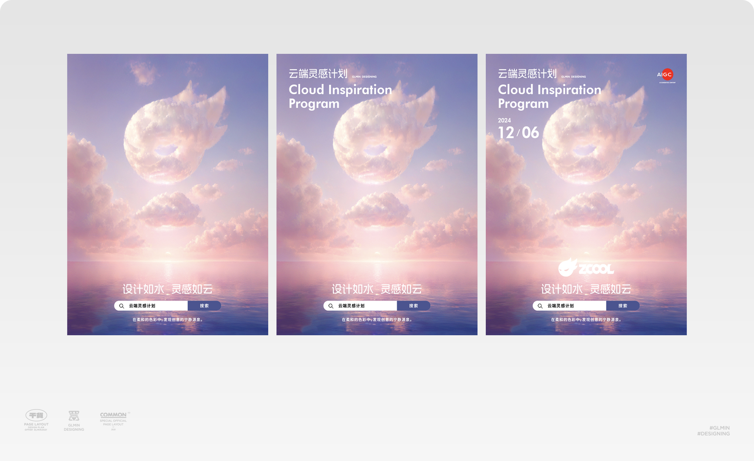Click the GLMIN DESIGNING emblem logo
This screenshot has width=754, height=461.
[x=74, y=416]
